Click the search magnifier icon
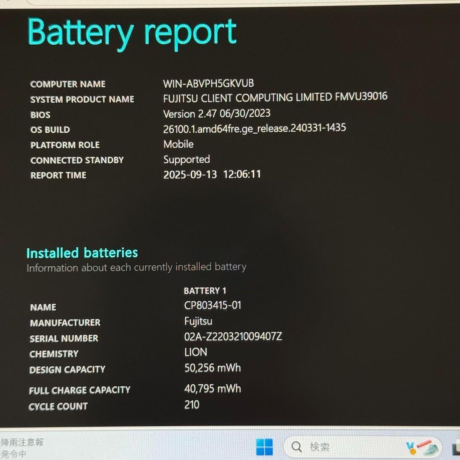 click(x=296, y=447)
